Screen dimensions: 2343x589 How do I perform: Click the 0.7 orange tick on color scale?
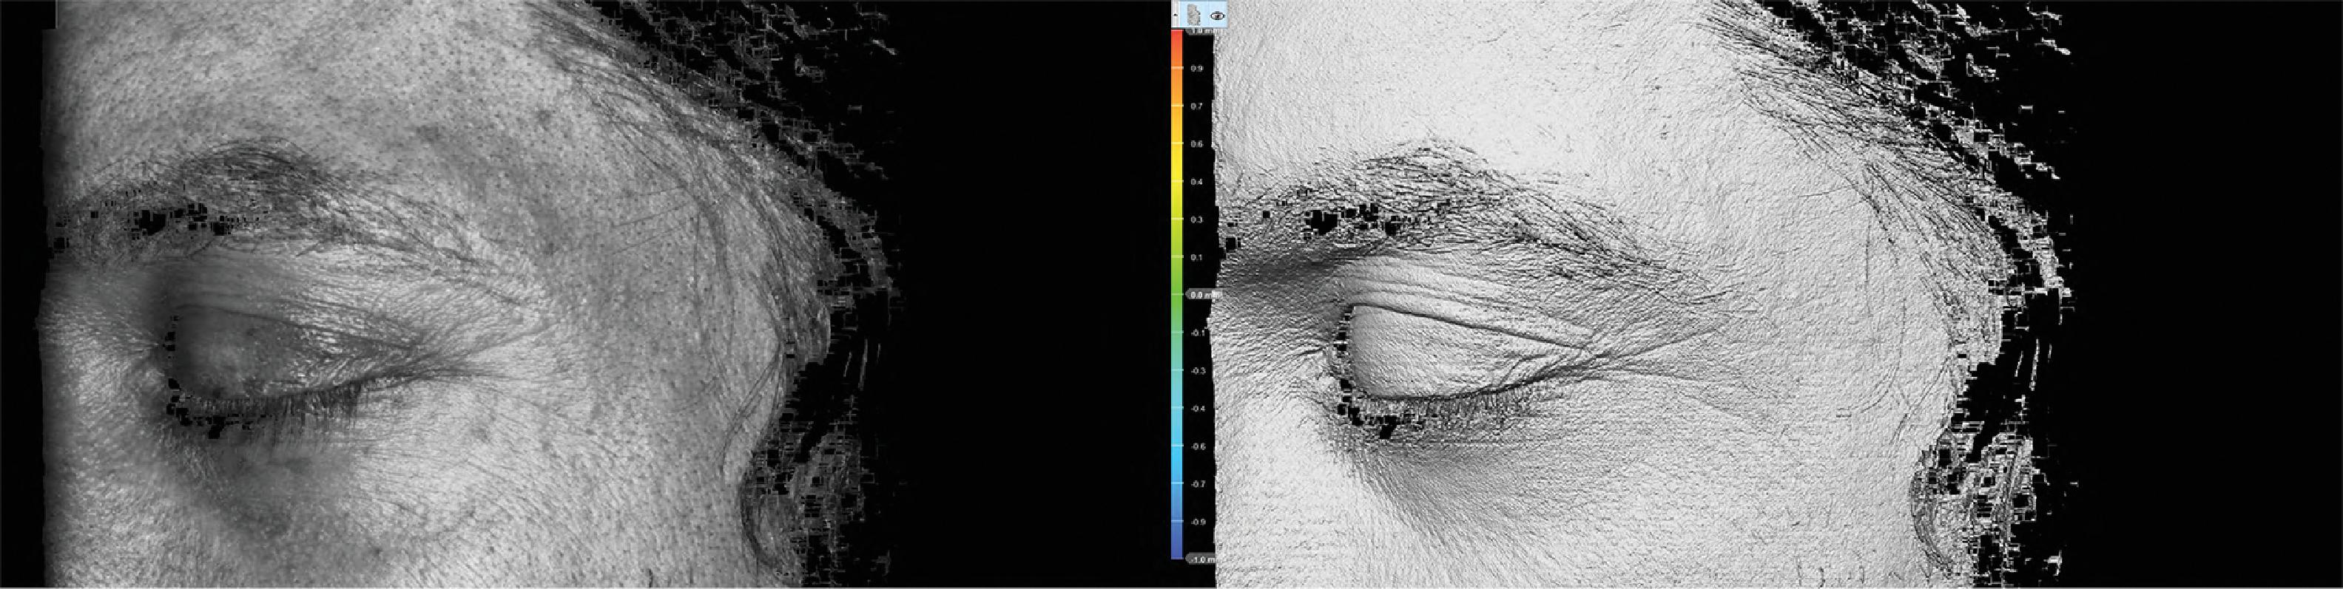pyautogui.click(x=1197, y=106)
